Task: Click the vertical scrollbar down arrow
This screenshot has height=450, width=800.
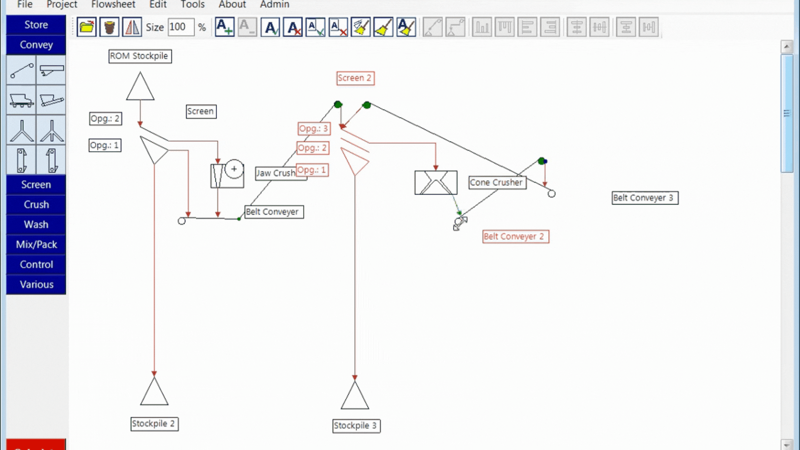Action: pyautogui.click(x=787, y=445)
